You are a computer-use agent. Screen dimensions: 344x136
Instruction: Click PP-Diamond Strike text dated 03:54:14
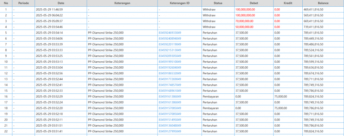pos(106,33)
